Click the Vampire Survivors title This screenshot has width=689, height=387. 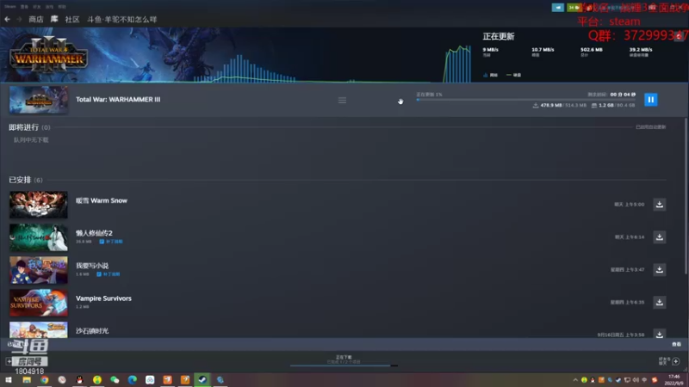click(103, 298)
